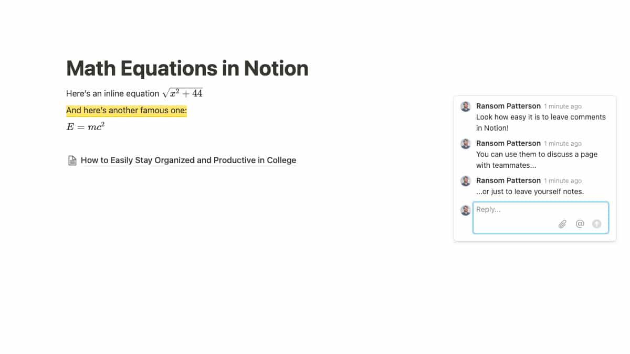Click the avatar next to "You can use them" comment
Image resolution: width=630 pixels, height=354 pixels.
(x=466, y=144)
